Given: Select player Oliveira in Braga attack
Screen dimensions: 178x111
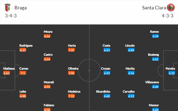Looking at the screenshot, I should coord(73,69).
